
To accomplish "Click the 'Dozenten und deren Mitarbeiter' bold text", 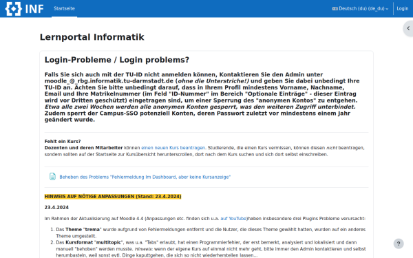I will (x=83, y=148).
